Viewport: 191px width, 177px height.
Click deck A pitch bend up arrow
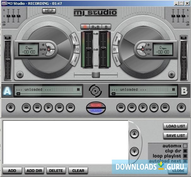[x=75, y=39]
